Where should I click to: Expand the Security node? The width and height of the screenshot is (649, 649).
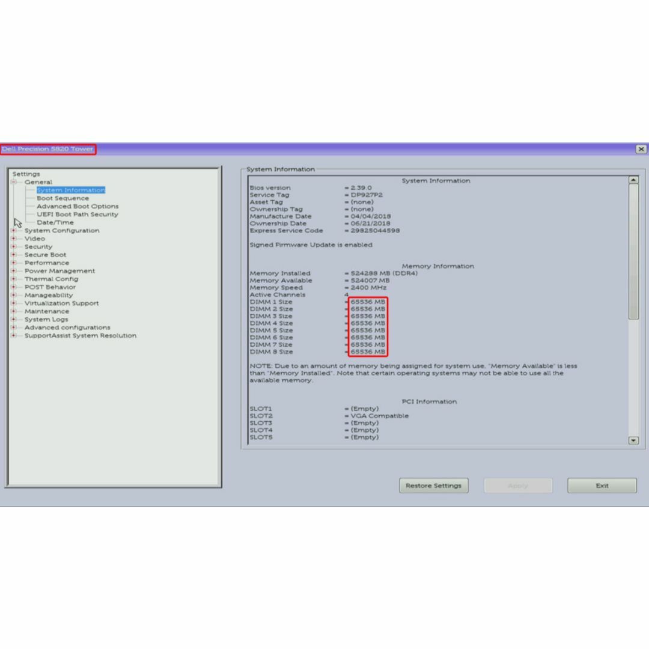pos(14,247)
